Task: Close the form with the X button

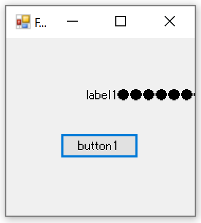Action: 170,21
